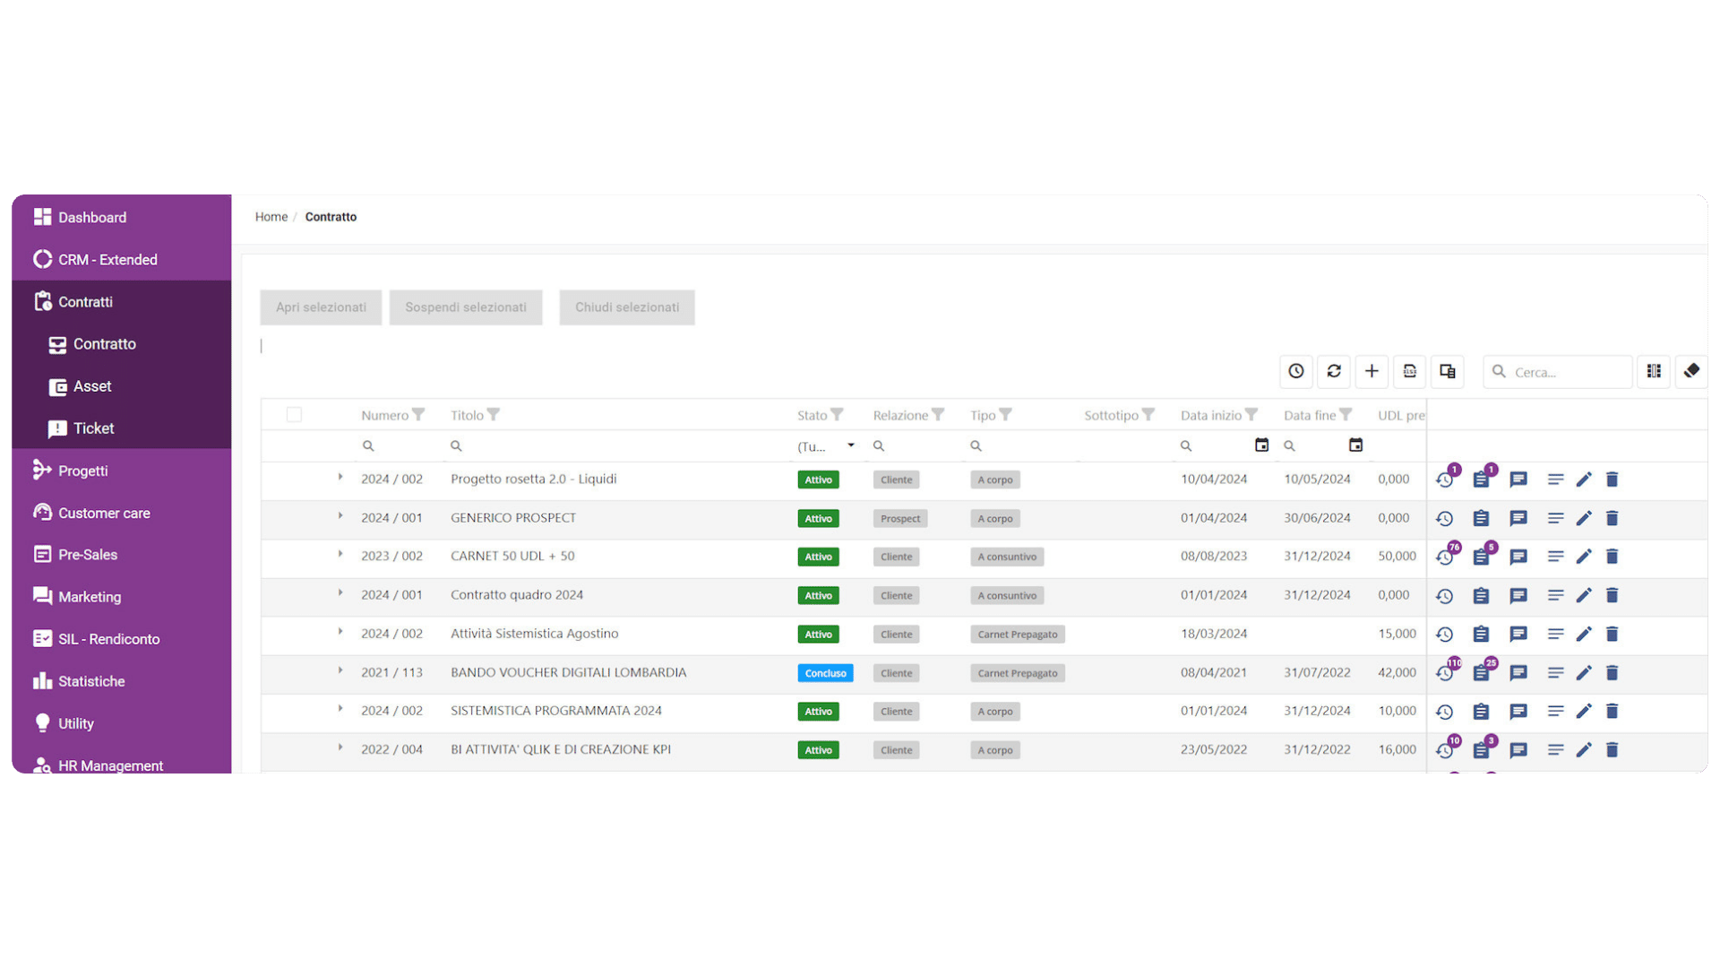Click the Apri selezionati button
The height and width of the screenshot is (968, 1720).
[x=321, y=307]
